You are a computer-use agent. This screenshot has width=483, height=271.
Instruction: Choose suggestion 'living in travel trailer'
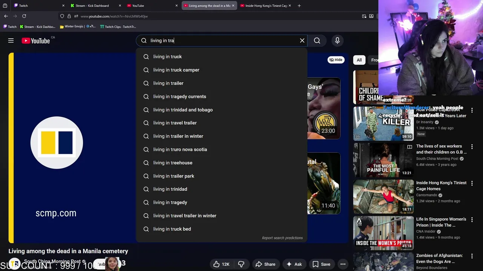[x=222, y=123]
